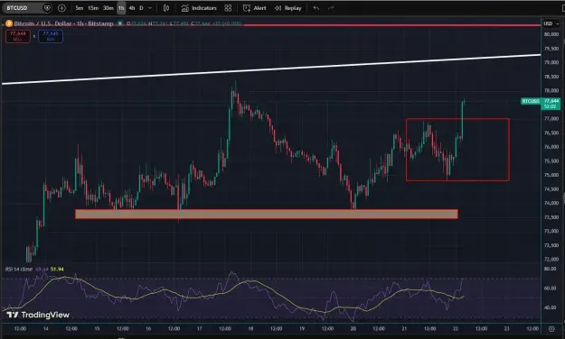Viewport: 565px width, 339px height.
Task: Open the candlestick chart type selector
Action: (x=166, y=8)
